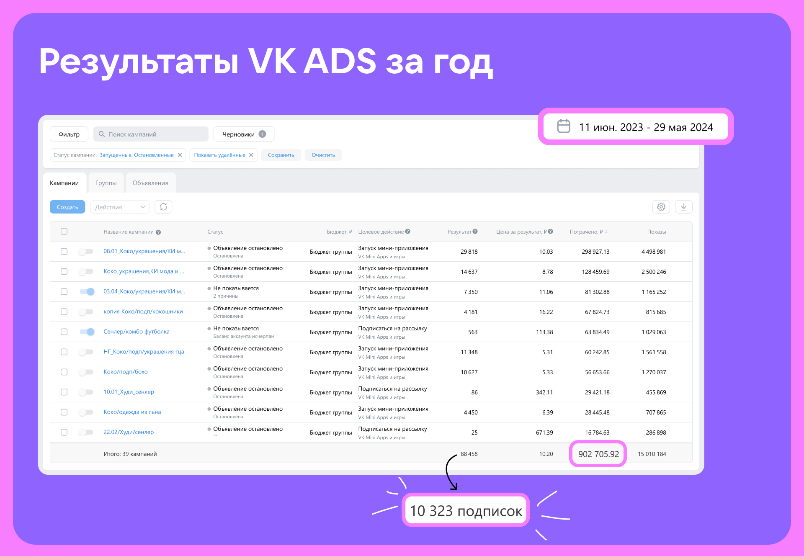This screenshot has height=556, width=804.
Task: Expand the Действия dropdown
Action: (x=120, y=207)
